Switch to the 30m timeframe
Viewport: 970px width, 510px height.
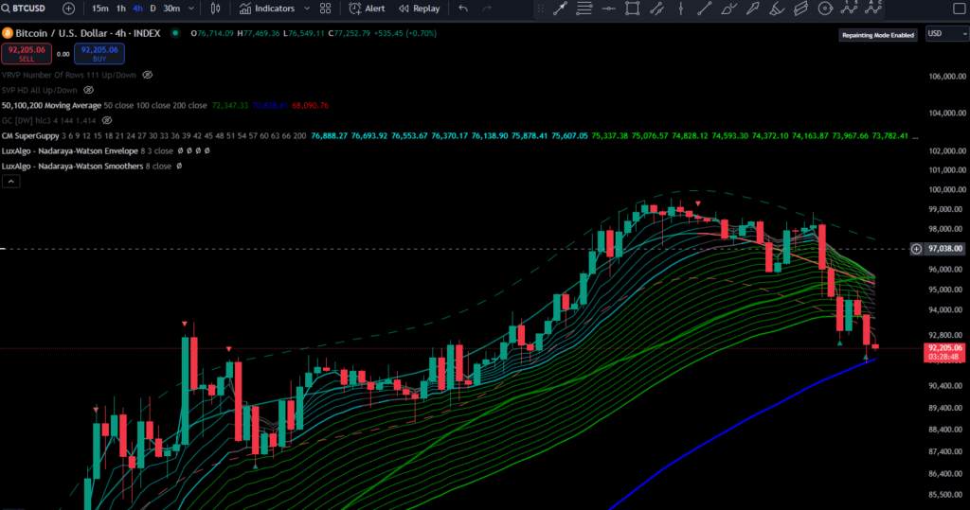tap(171, 9)
